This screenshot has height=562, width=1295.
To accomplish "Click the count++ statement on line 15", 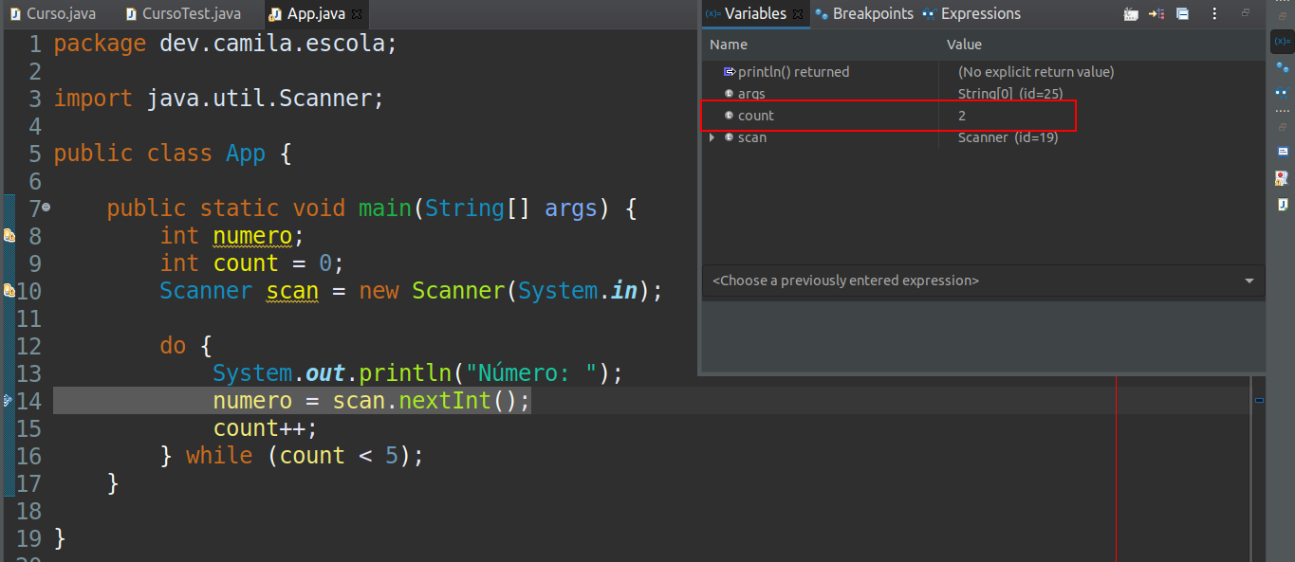I will 265,428.
